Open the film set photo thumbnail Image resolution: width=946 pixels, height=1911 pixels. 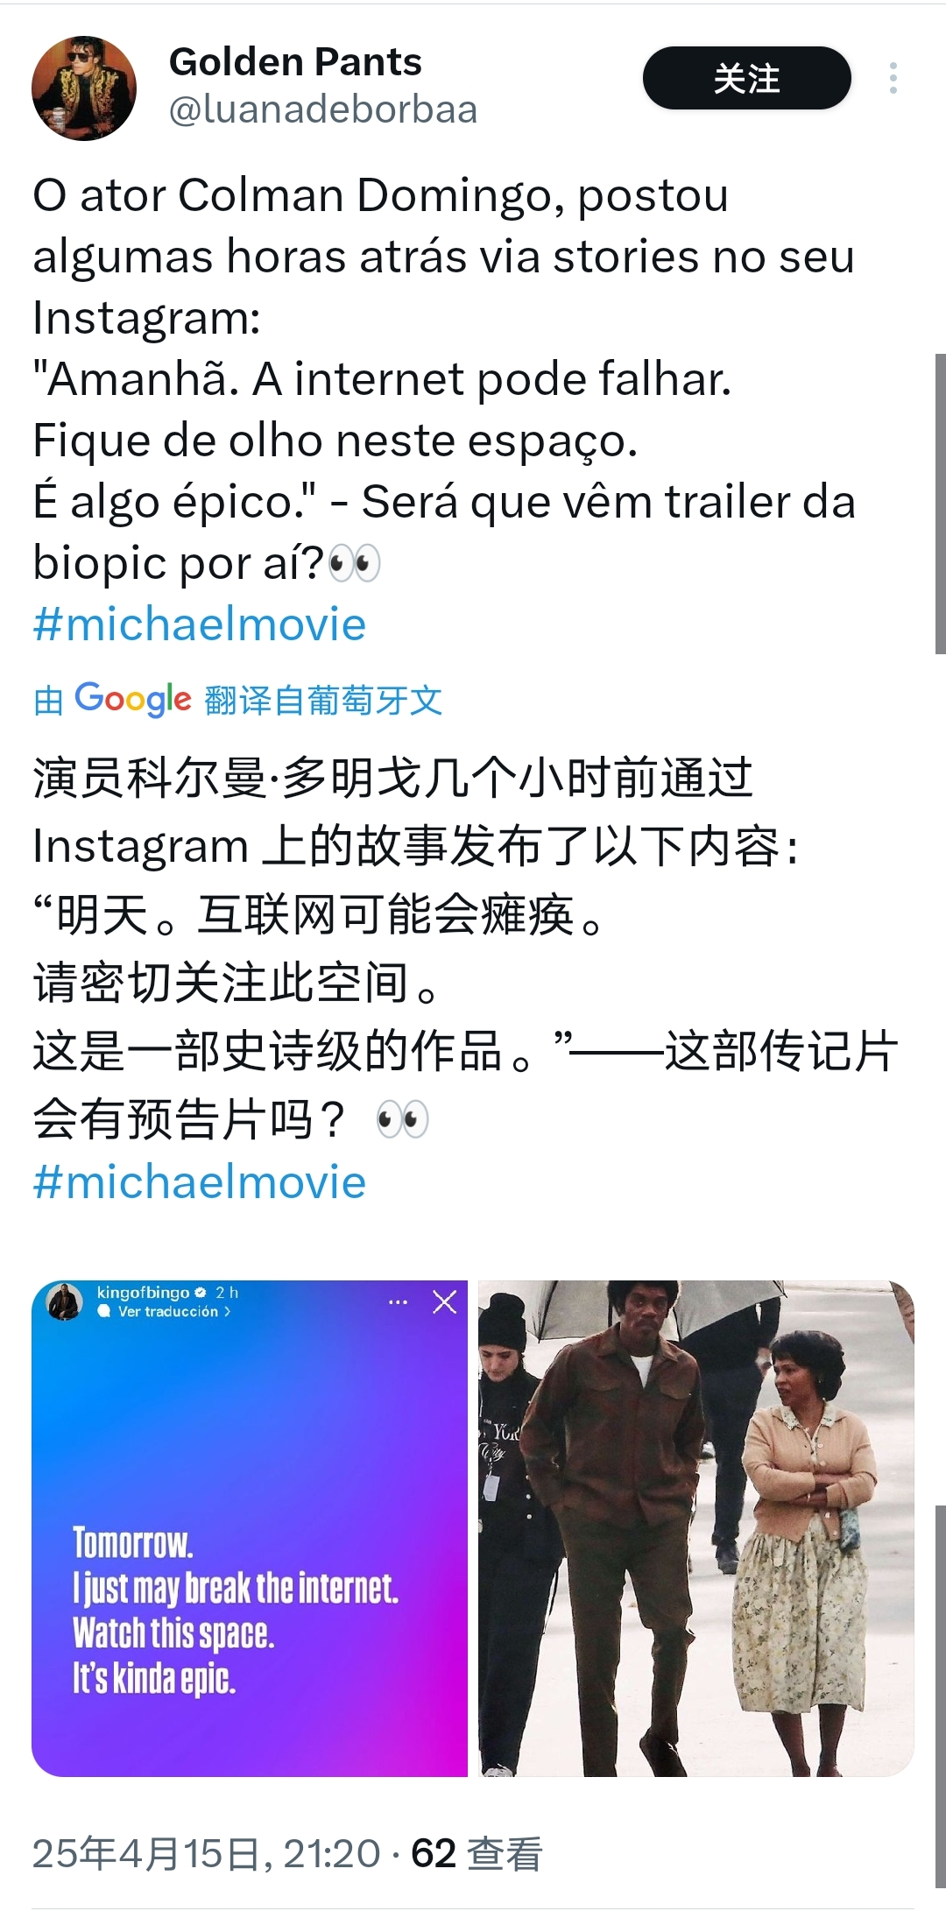[696, 1528]
